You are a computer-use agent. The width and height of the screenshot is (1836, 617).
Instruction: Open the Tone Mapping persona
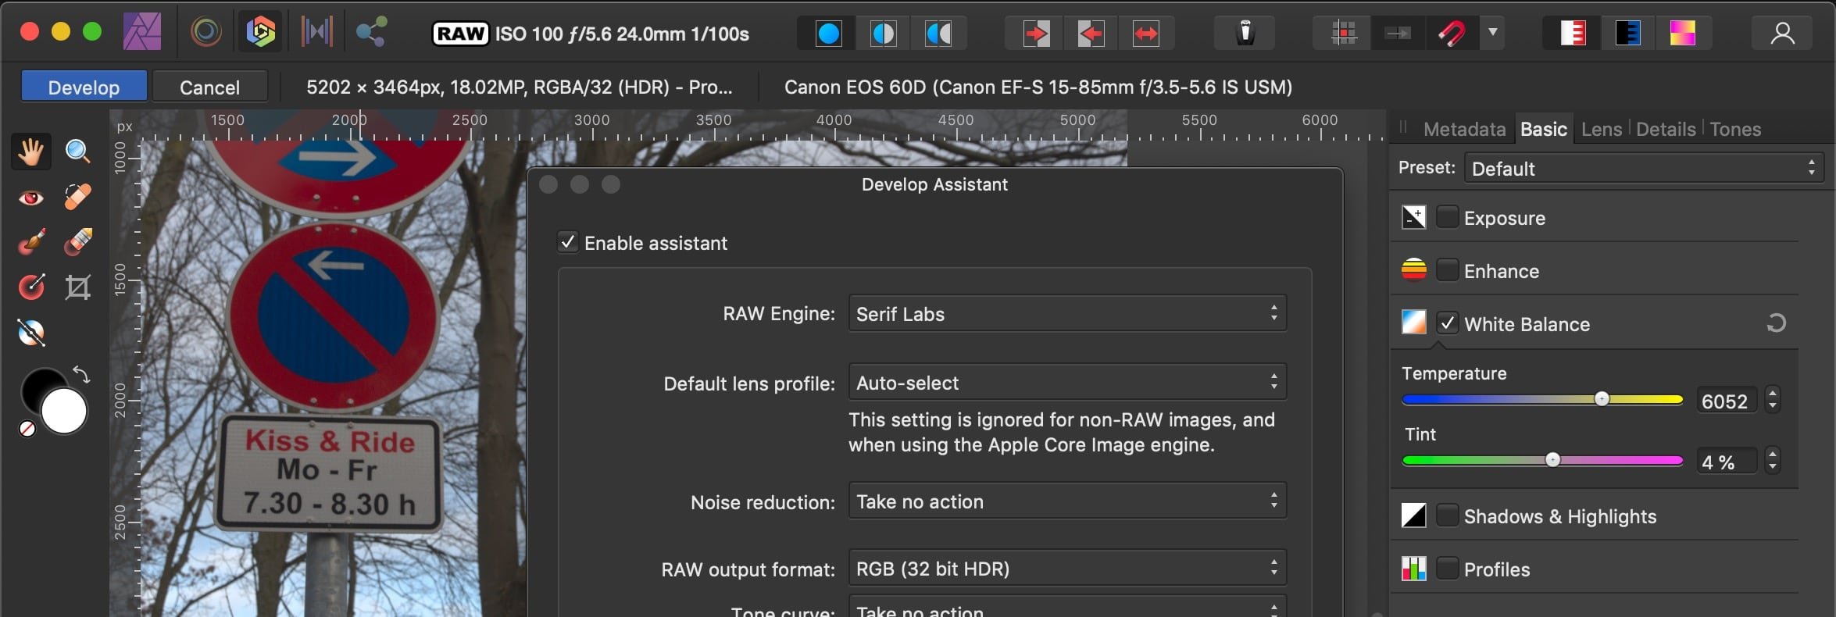click(317, 32)
